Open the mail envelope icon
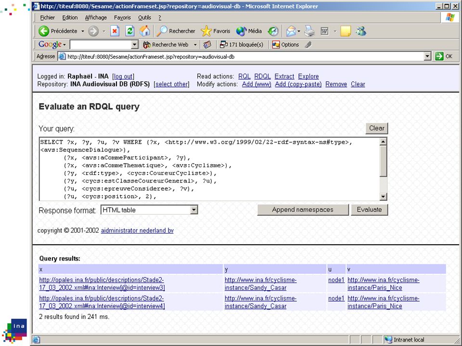Screen dimensions: 462x346 [291, 31]
